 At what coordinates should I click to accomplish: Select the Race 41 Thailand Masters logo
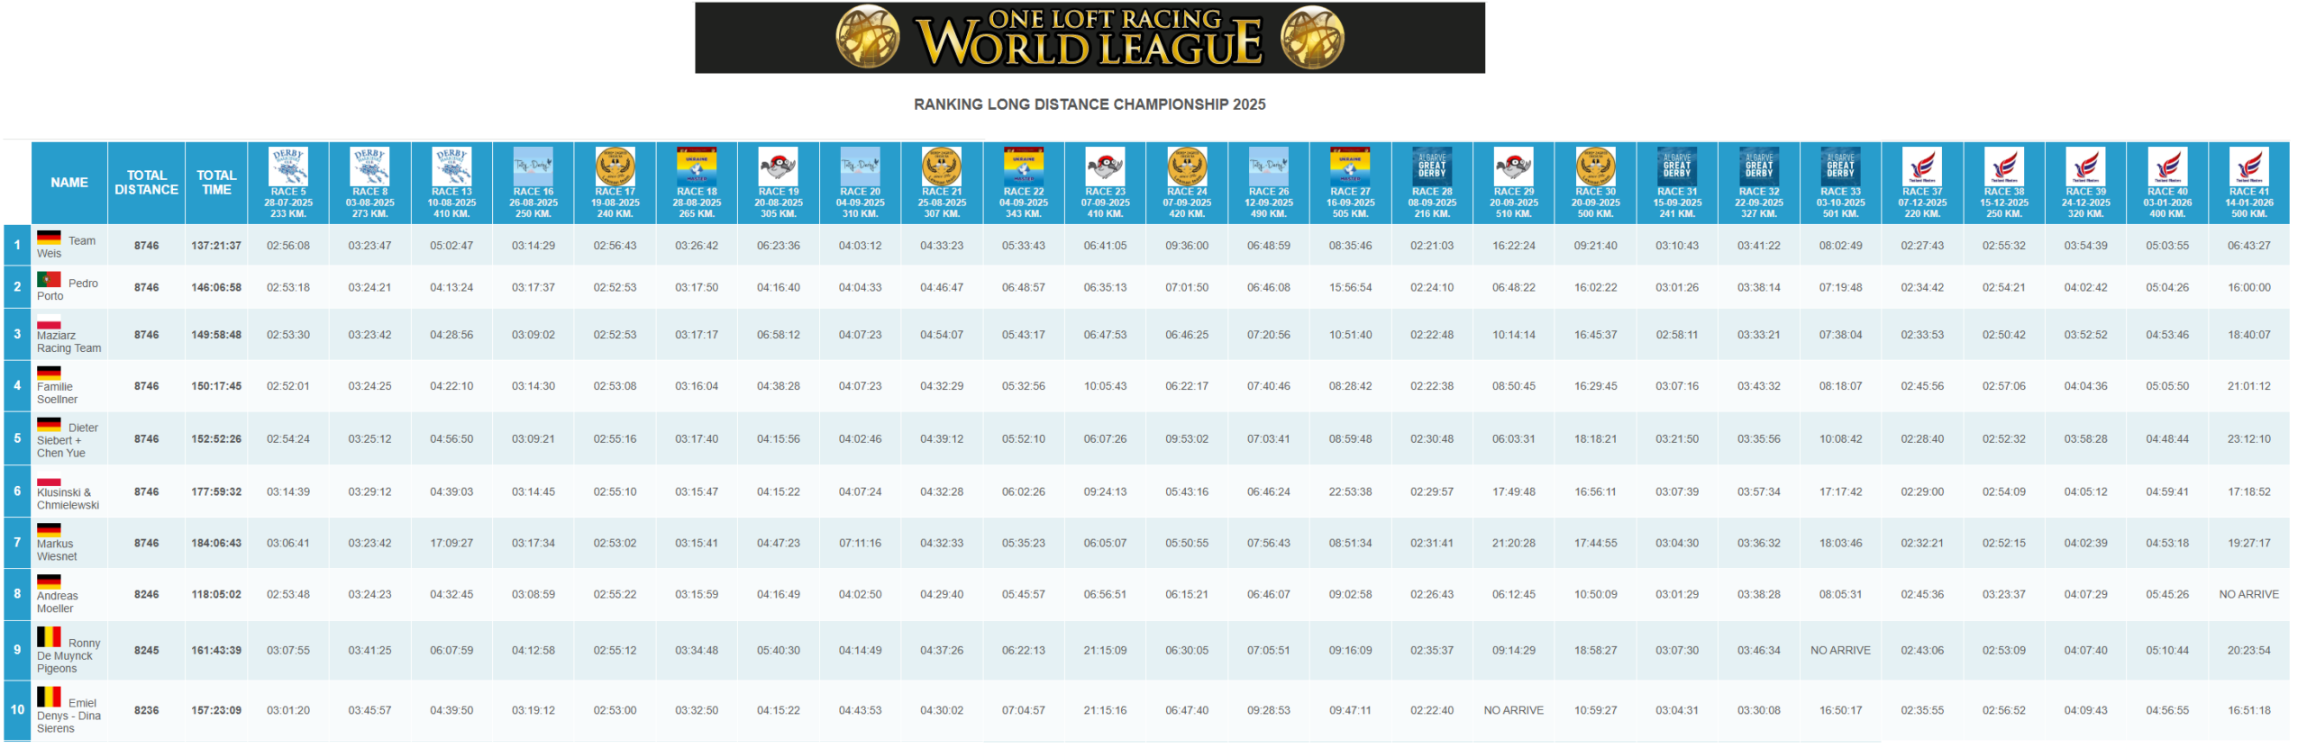click(x=2248, y=167)
